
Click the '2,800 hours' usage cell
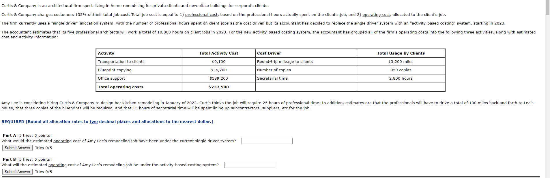click(x=401, y=78)
